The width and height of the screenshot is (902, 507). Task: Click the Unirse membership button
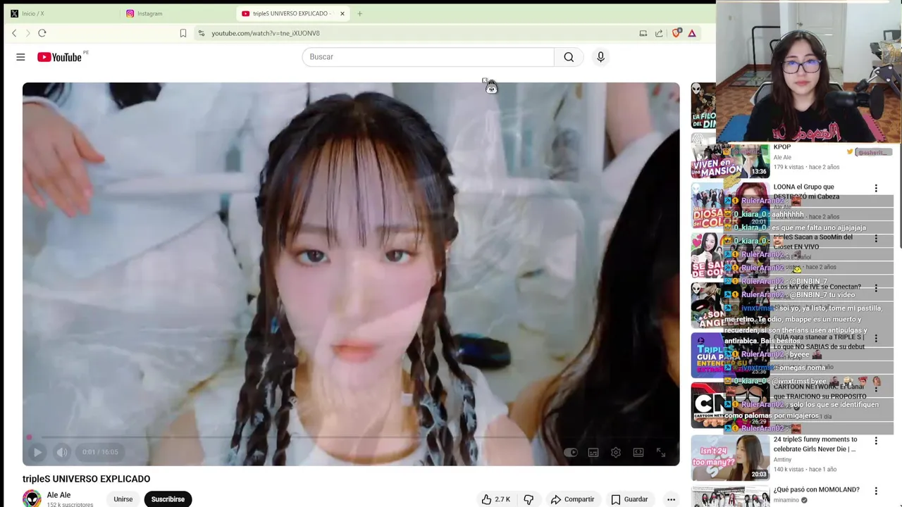123,499
